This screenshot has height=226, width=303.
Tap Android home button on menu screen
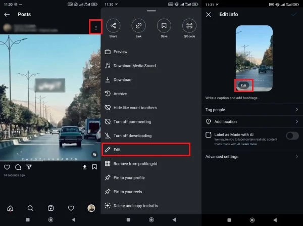(151, 220)
